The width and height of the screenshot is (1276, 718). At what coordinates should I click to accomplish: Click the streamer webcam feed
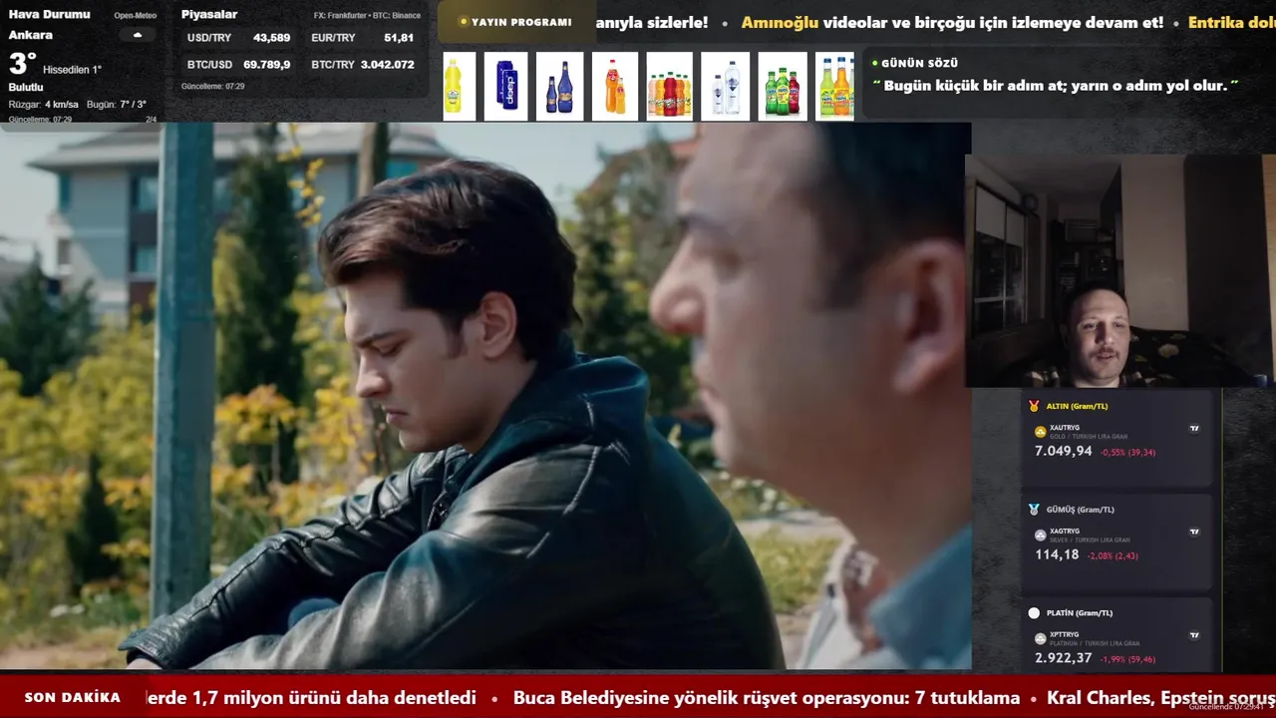click(x=1119, y=269)
